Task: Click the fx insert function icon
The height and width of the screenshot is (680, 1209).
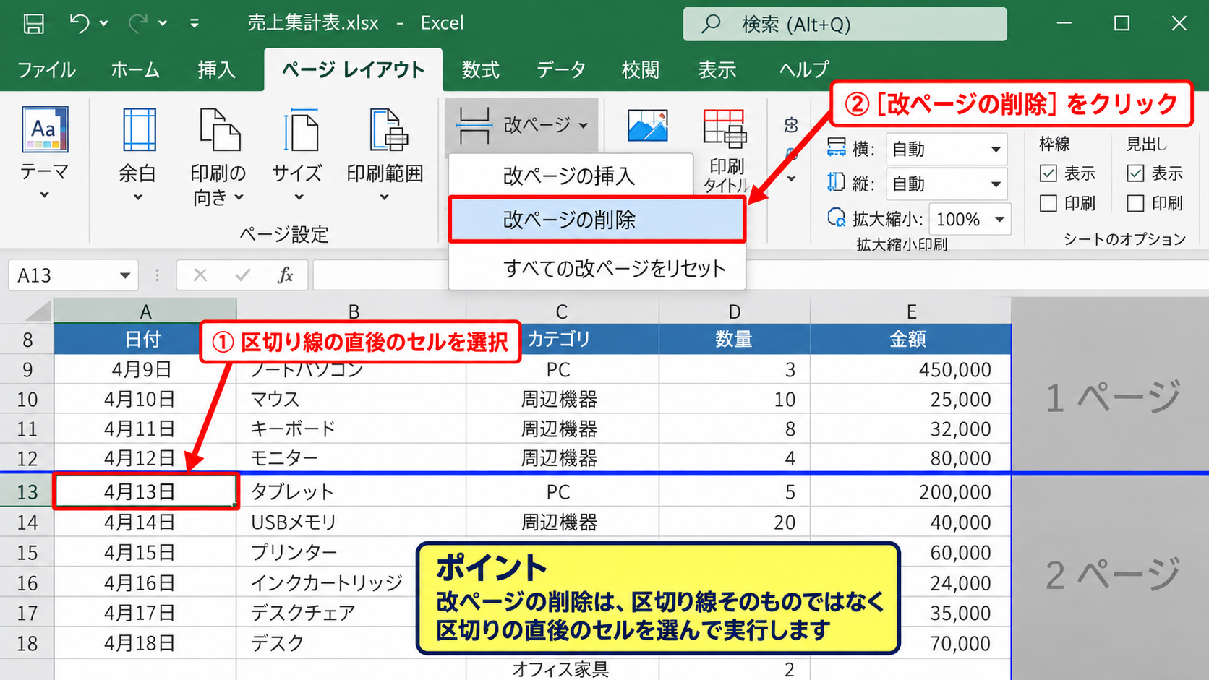Action: 286,275
